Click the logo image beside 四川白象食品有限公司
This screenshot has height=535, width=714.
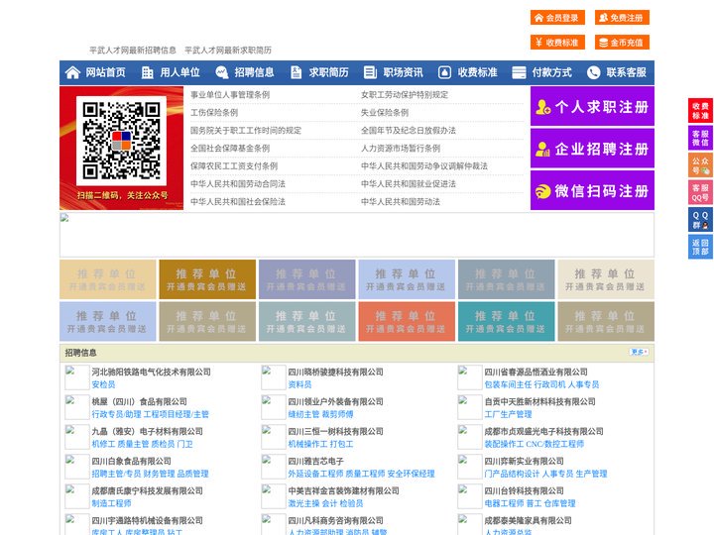pos(77,467)
